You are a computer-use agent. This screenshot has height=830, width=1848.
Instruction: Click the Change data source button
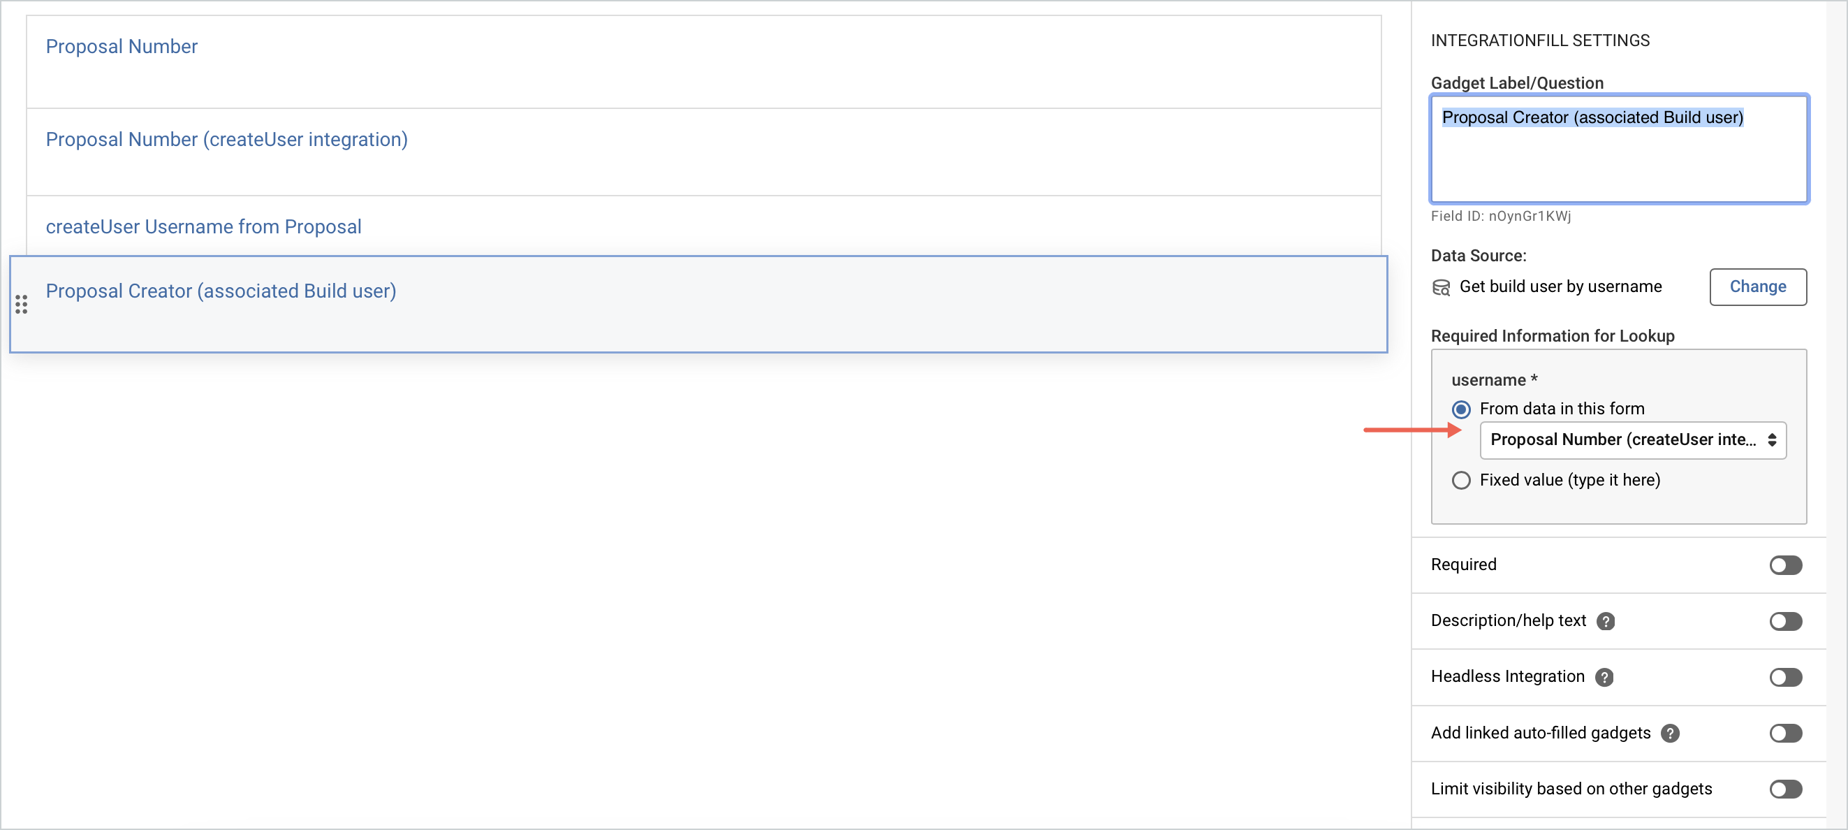(x=1758, y=287)
